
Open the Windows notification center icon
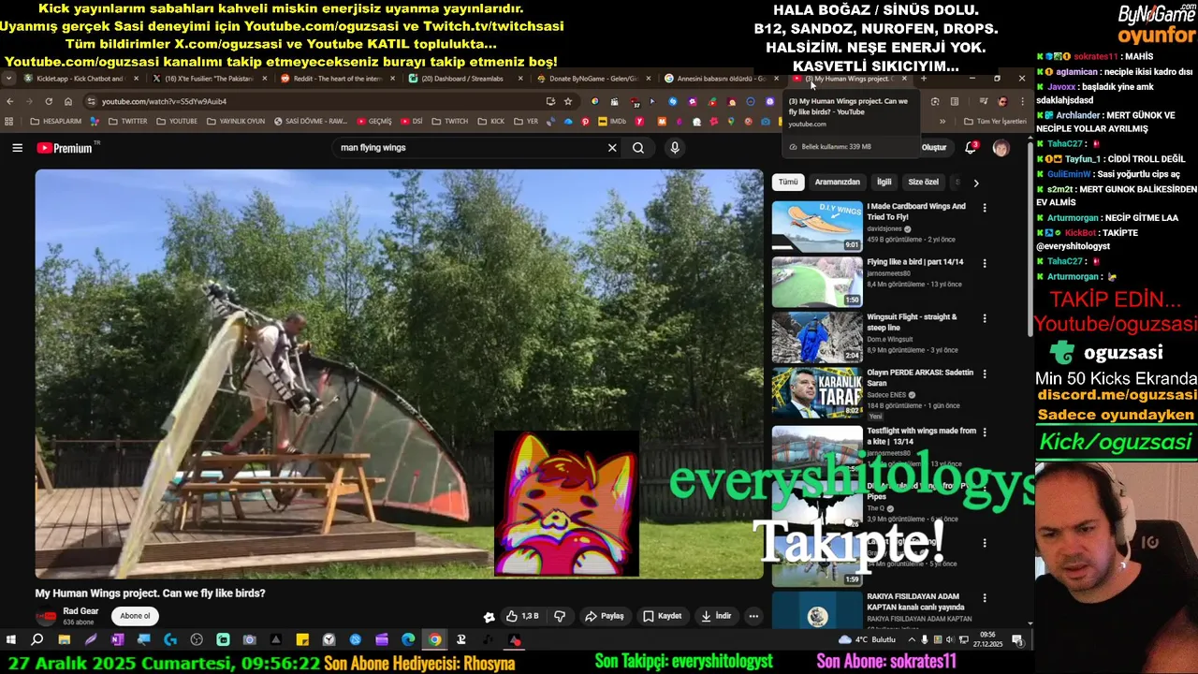click(x=1017, y=639)
